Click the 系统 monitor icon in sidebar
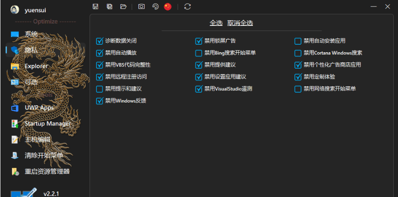 pos(15,34)
